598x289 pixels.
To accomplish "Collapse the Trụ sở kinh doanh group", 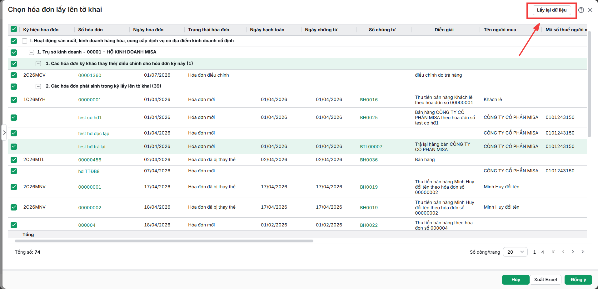I will [31, 52].
